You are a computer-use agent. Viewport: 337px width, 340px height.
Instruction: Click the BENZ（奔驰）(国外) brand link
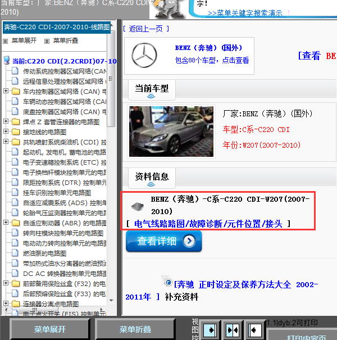[209, 48]
